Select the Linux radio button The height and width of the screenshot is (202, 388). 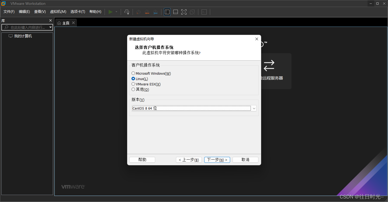pos(133,79)
